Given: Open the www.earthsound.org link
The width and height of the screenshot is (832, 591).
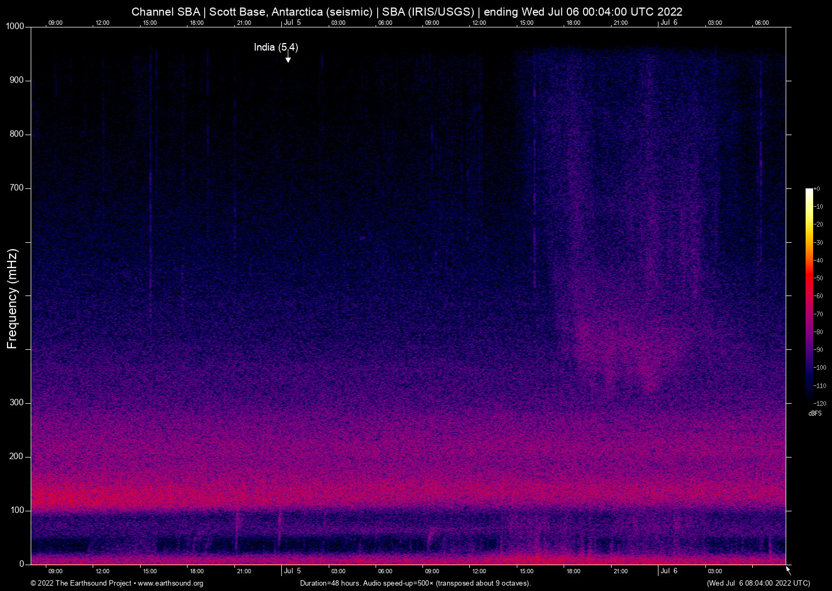Looking at the screenshot, I should [170, 583].
